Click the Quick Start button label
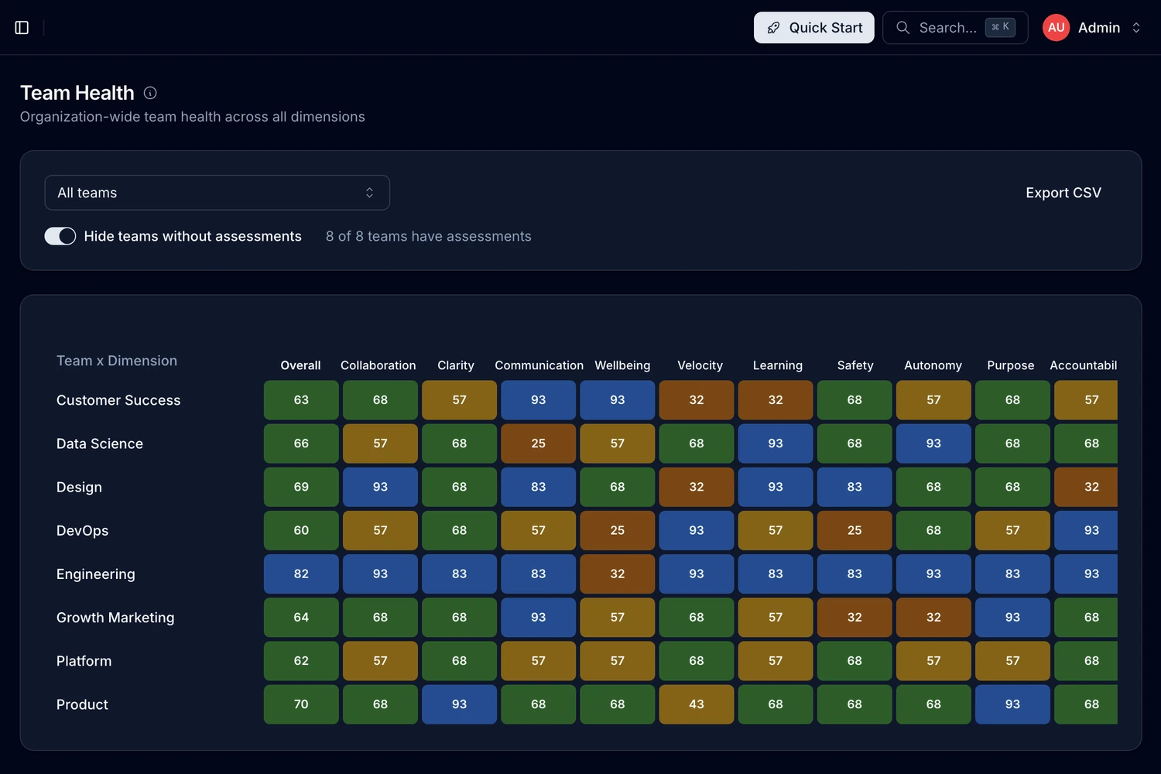Viewport: 1161px width, 774px height. click(826, 28)
